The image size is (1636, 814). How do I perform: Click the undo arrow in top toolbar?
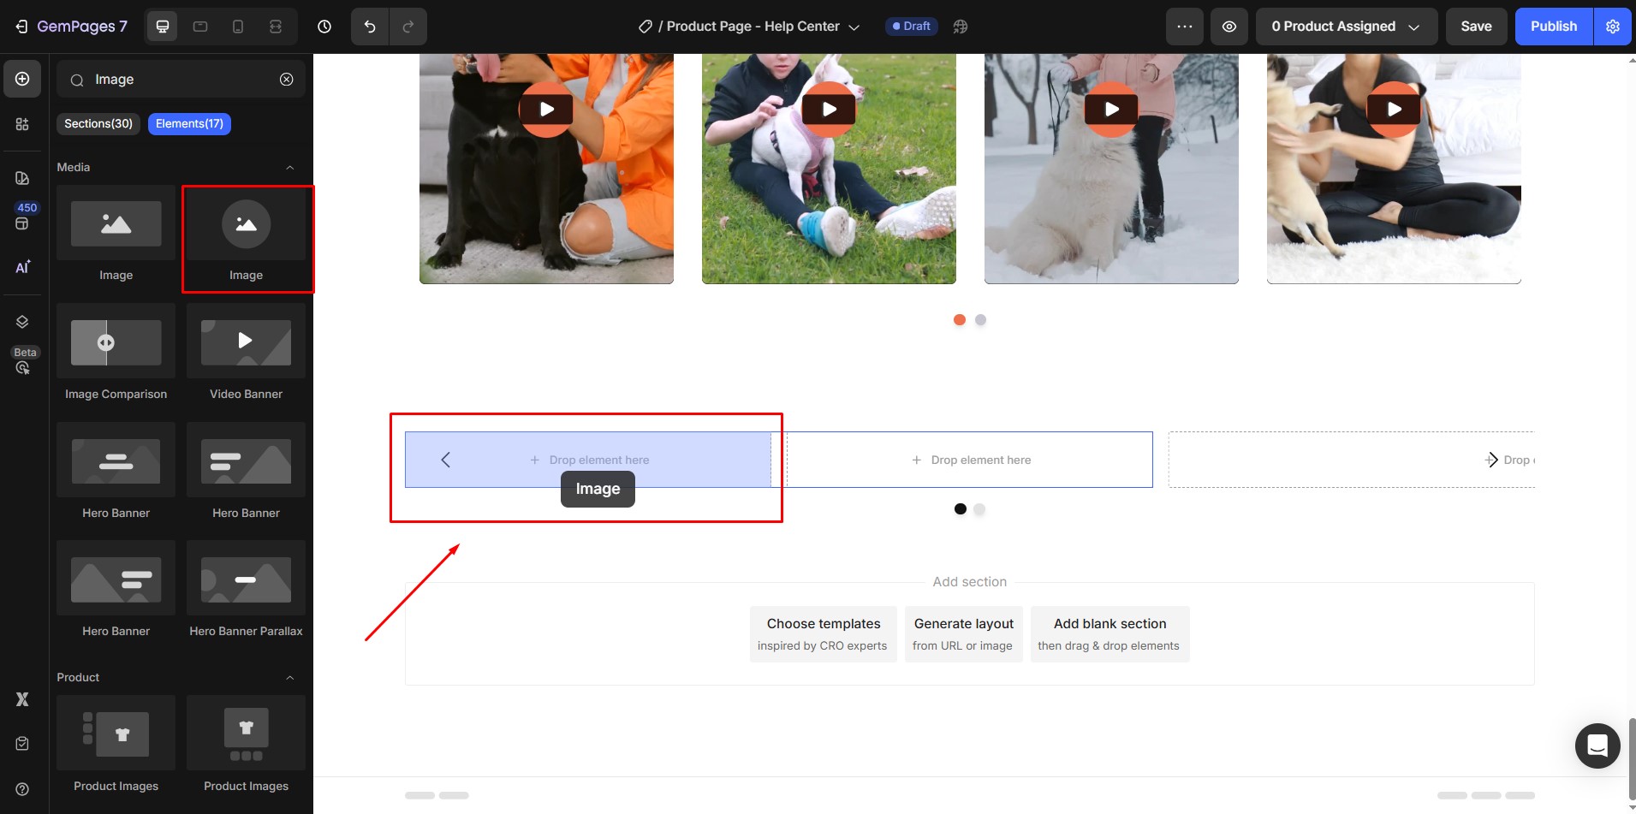(370, 27)
